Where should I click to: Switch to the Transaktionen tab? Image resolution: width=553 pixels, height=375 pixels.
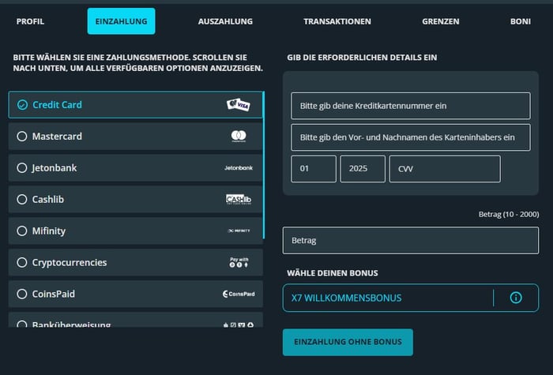[x=337, y=21]
